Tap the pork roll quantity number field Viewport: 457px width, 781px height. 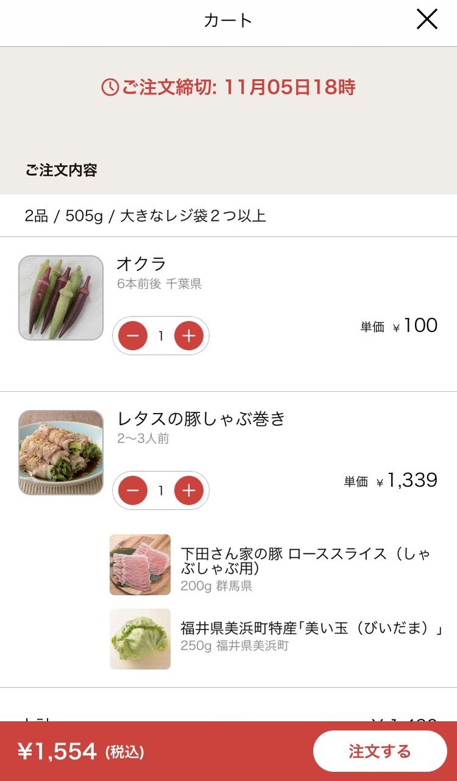click(x=161, y=491)
